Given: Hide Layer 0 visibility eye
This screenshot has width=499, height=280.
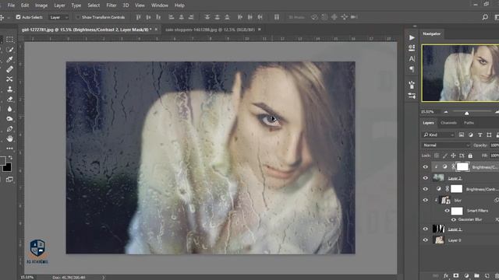Looking at the screenshot, I should click(426, 240).
